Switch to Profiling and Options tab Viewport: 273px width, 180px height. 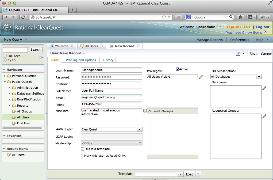(81, 60)
